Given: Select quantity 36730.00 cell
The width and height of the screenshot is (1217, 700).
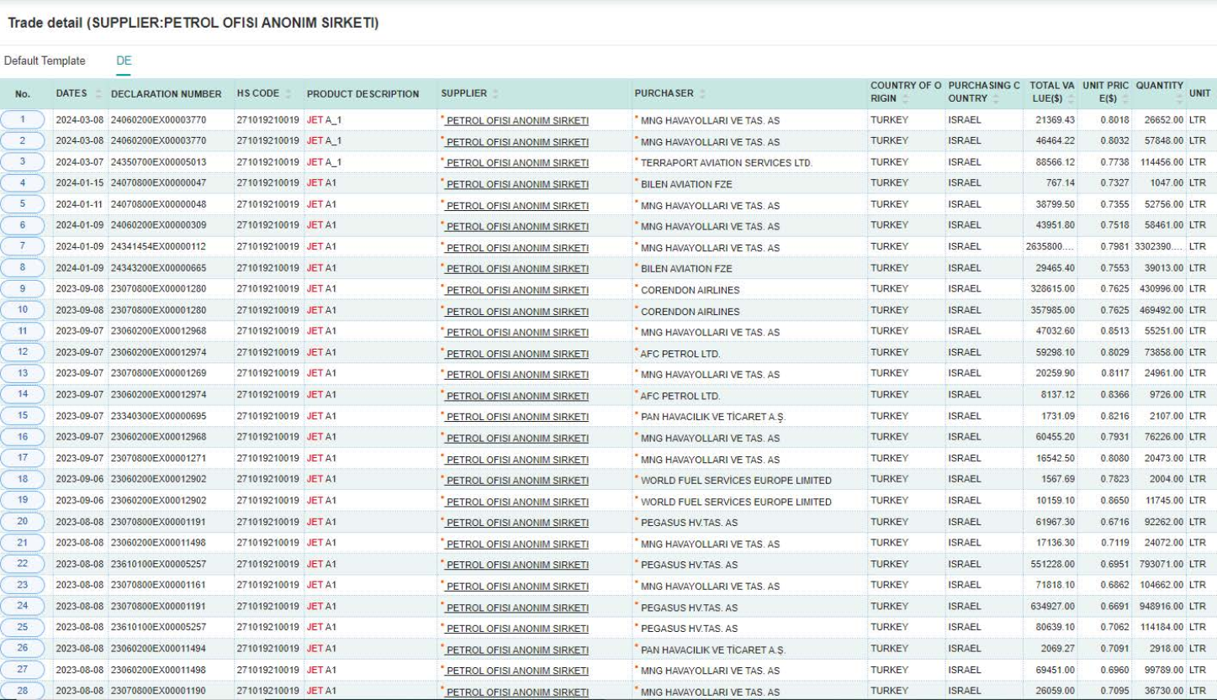Looking at the screenshot, I should tap(1162, 691).
